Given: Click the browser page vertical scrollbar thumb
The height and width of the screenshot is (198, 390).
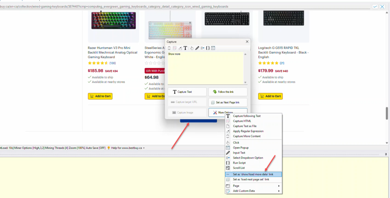Looking at the screenshot, I should point(387,113).
